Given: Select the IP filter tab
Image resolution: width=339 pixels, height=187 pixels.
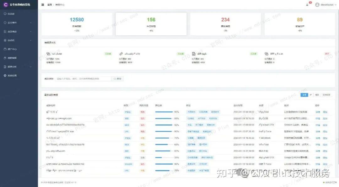Looking at the screenshot, I should [311, 95].
